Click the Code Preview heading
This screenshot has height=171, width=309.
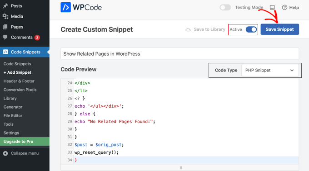pyautogui.click(x=79, y=69)
